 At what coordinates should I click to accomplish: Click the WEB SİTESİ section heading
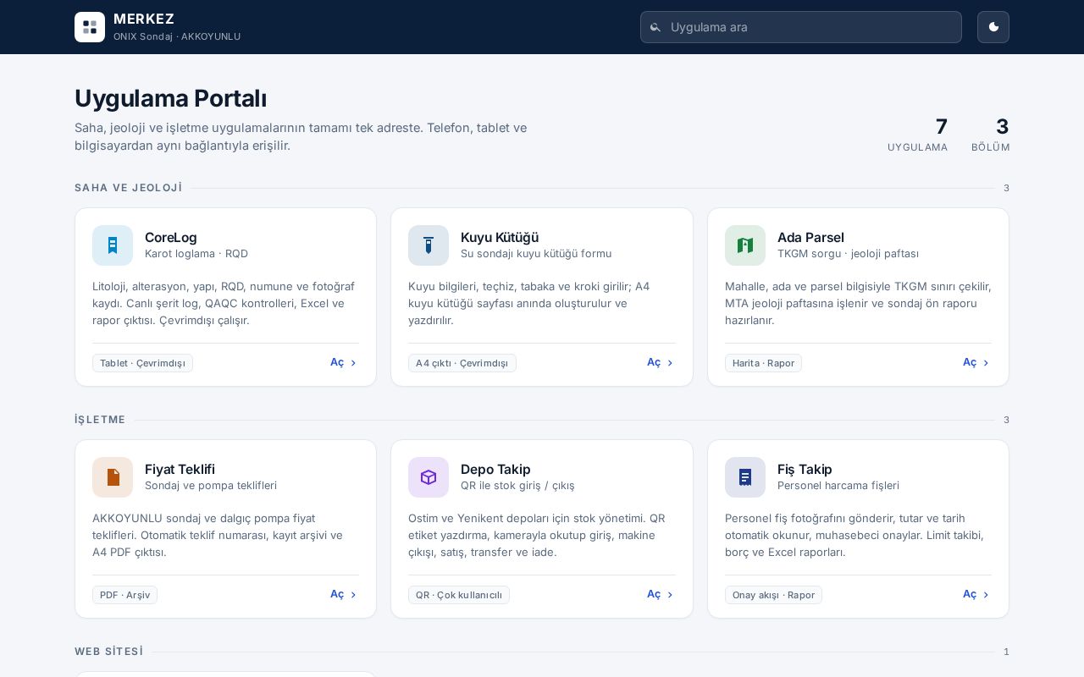109,652
